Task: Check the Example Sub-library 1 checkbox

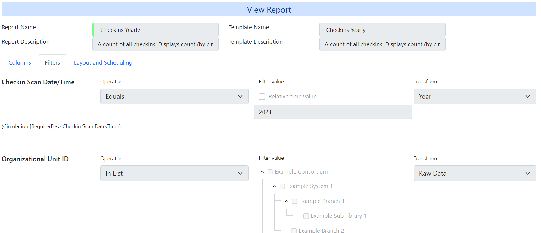Action: pos(306,216)
